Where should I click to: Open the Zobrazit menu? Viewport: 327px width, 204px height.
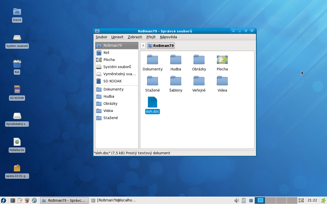(135, 37)
